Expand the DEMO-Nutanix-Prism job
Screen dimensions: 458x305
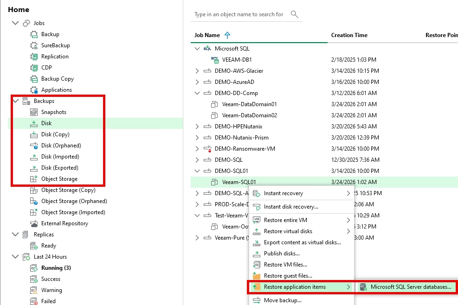tap(197, 138)
